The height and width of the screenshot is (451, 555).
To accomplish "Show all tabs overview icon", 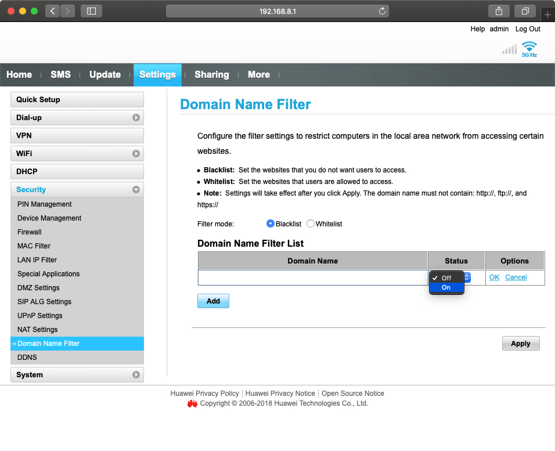I will (525, 11).
